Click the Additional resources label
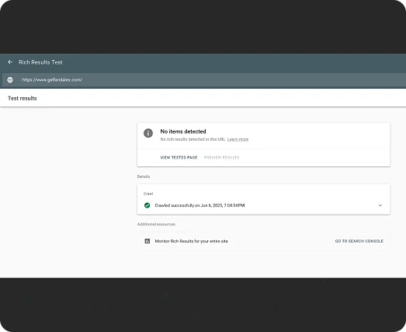This screenshot has width=406, height=332. tap(156, 224)
